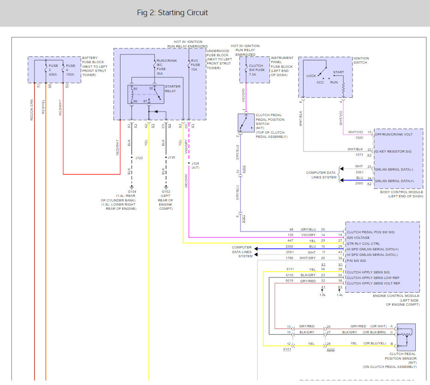The width and height of the screenshot is (430, 385).
Task: Click the CLUTCH APPLY SENS VOLT REF label
Action: (x=374, y=283)
